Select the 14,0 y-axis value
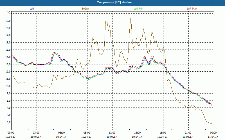 point(8,57)
